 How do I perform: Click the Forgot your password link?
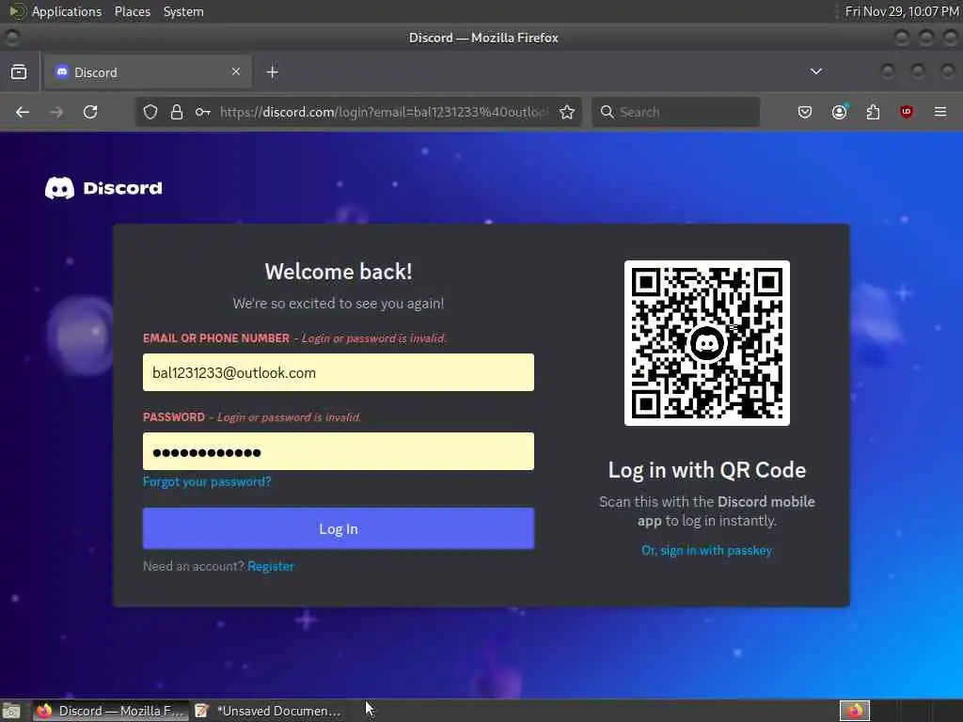207,481
